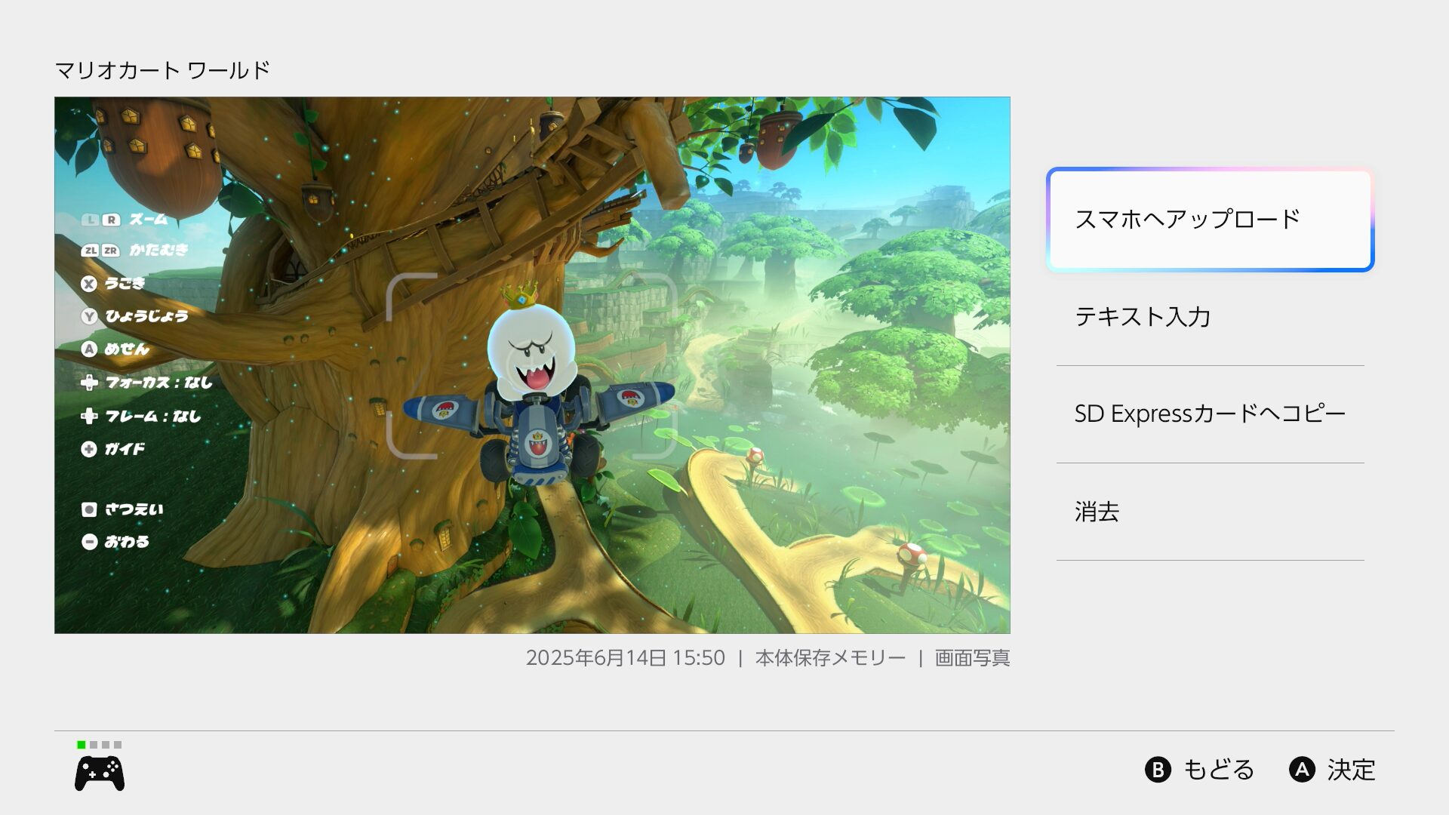
Task: Click the minus おわる icon in screenshot
Action: coord(89,542)
